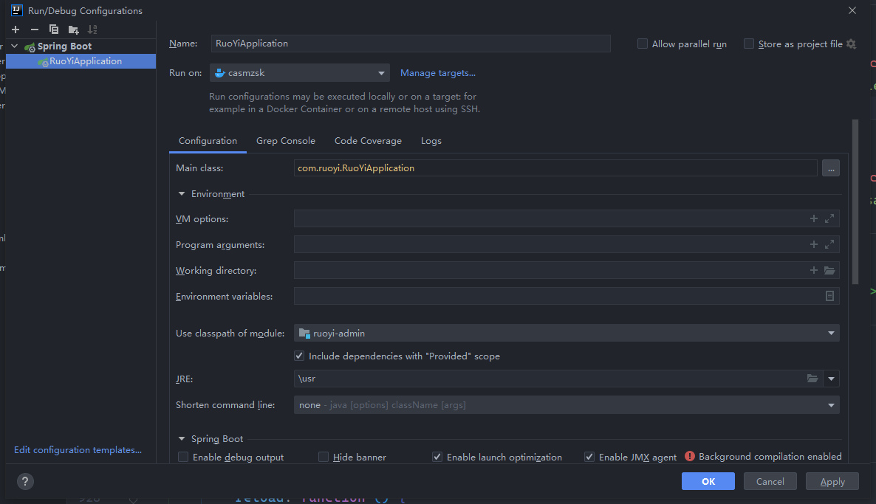Image resolution: width=876 pixels, height=504 pixels.
Task: Open the Logs tab
Action: click(x=431, y=141)
